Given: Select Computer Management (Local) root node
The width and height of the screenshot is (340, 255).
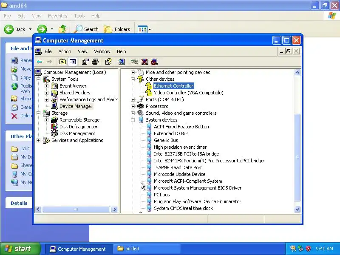Looking at the screenshot, I should 75,72.
